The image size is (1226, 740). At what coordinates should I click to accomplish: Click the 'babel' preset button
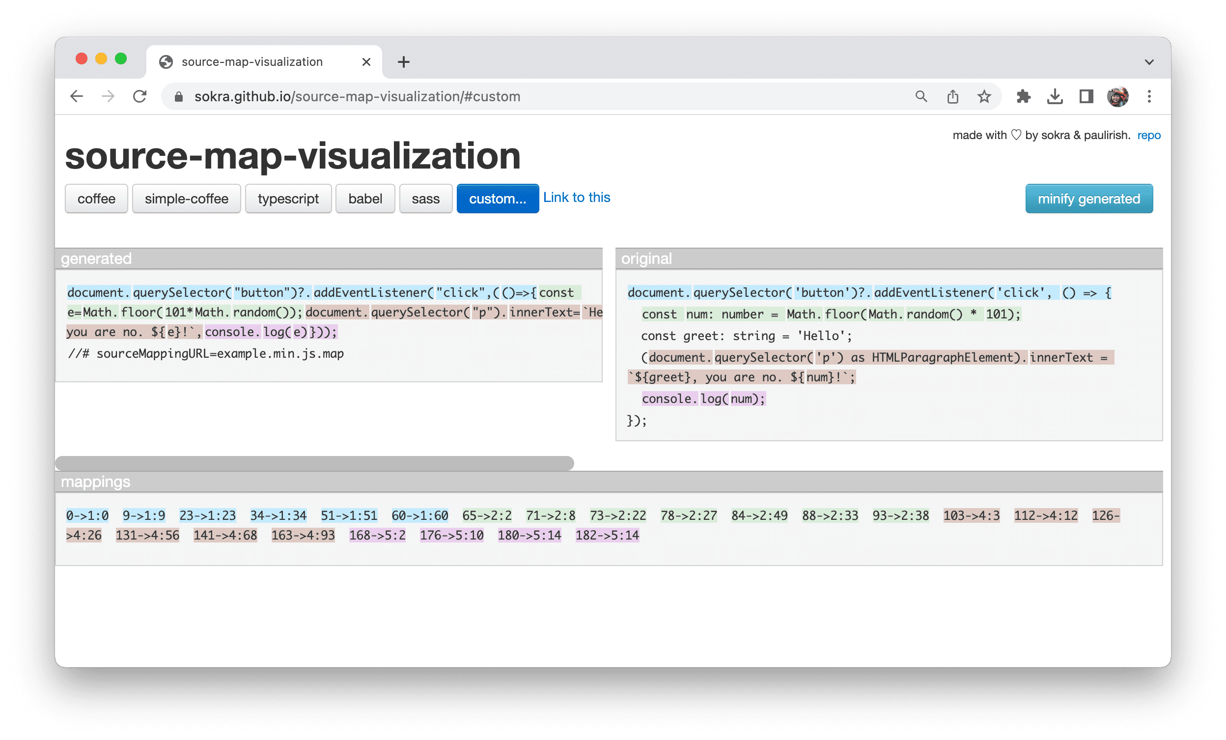point(364,199)
